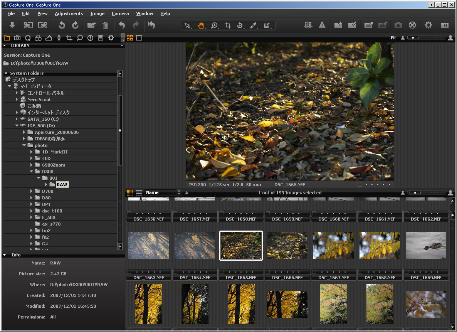The image size is (457, 332).
Task: Select the Crop cursor tool
Action: [x=228, y=25]
